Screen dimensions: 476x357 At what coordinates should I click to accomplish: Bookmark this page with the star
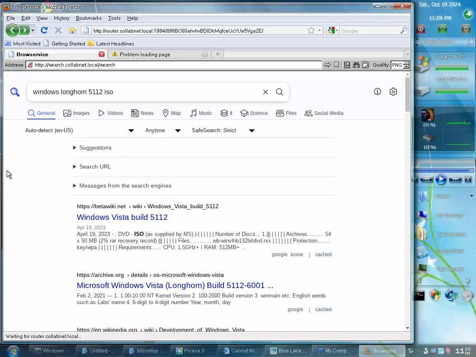tap(311, 30)
